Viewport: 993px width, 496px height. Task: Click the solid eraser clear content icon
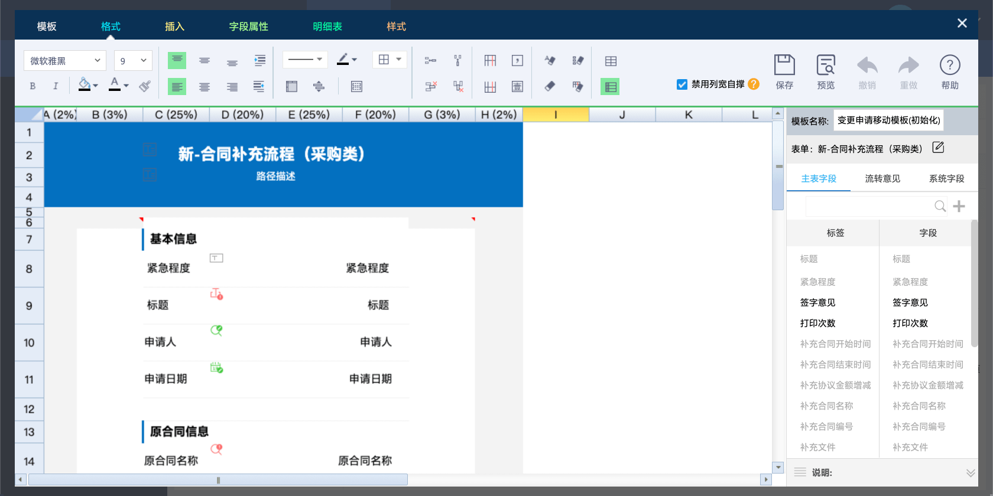tap(550, 87)
